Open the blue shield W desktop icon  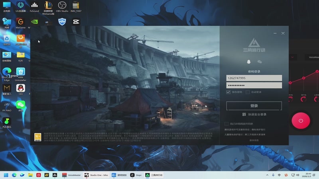tap(62, 22)
